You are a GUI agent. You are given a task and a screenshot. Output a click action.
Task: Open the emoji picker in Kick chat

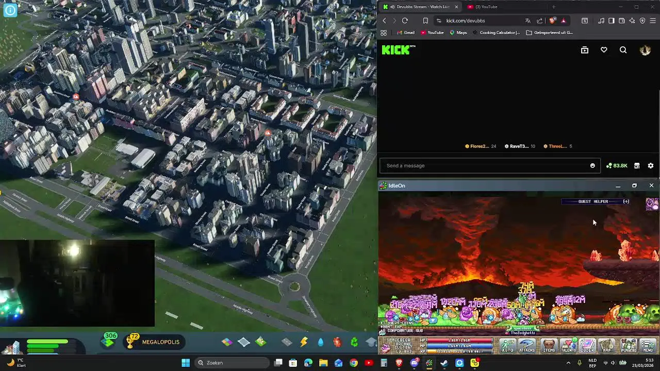click(x=592, y=165)
